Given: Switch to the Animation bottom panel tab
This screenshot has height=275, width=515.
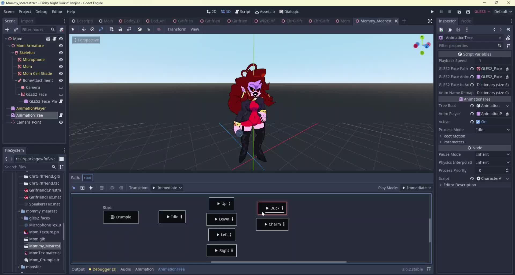Looking at the screenshot, I should 144,269.
